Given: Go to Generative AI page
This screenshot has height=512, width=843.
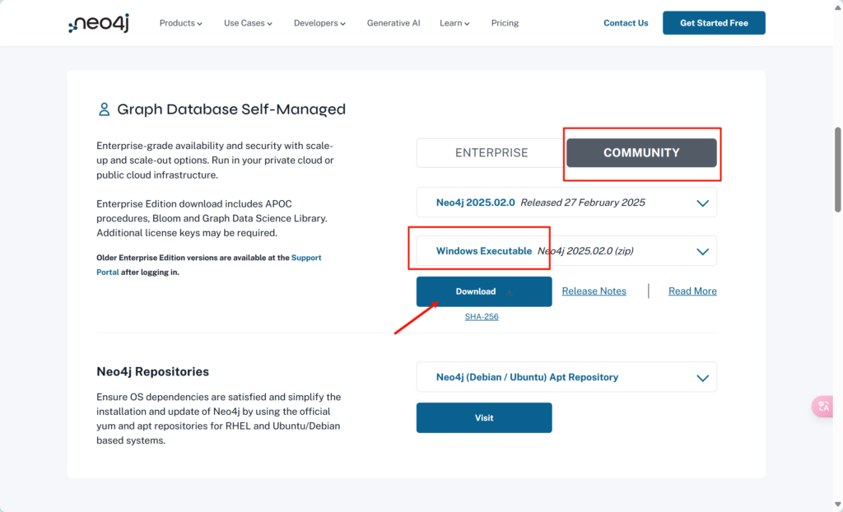Looking at the screenshot, I should tap(394, 23).
